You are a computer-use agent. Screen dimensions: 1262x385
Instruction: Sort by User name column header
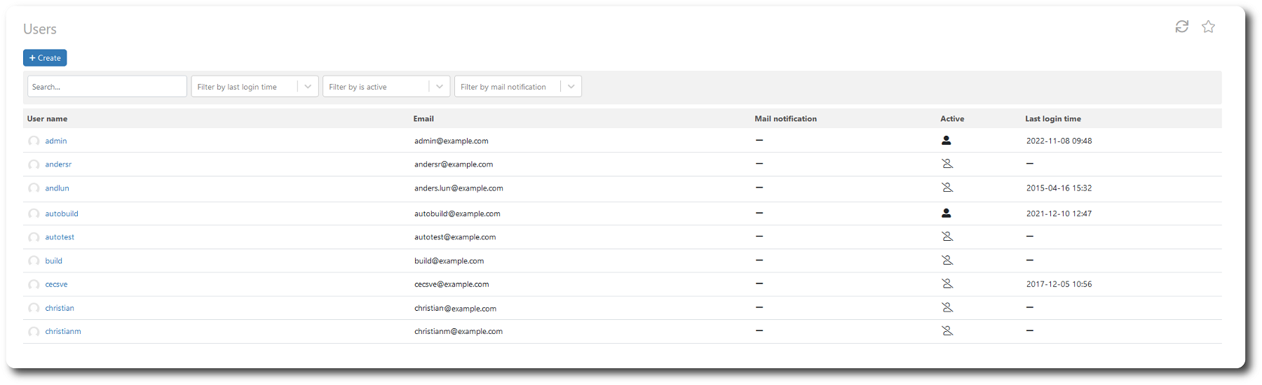pos(47,119)
